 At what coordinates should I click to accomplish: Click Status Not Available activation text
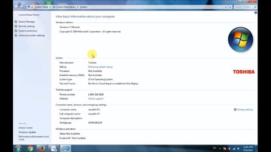pyautogui.click(x=69, y=134)
